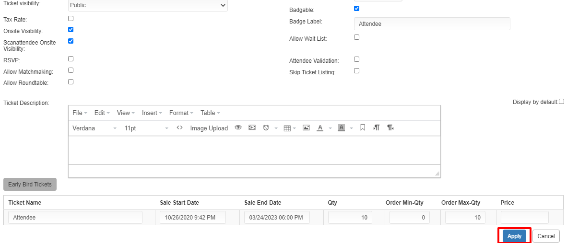
Task: Expand the date/time format dropdown arrow
Action: click(x=276, y=128)
